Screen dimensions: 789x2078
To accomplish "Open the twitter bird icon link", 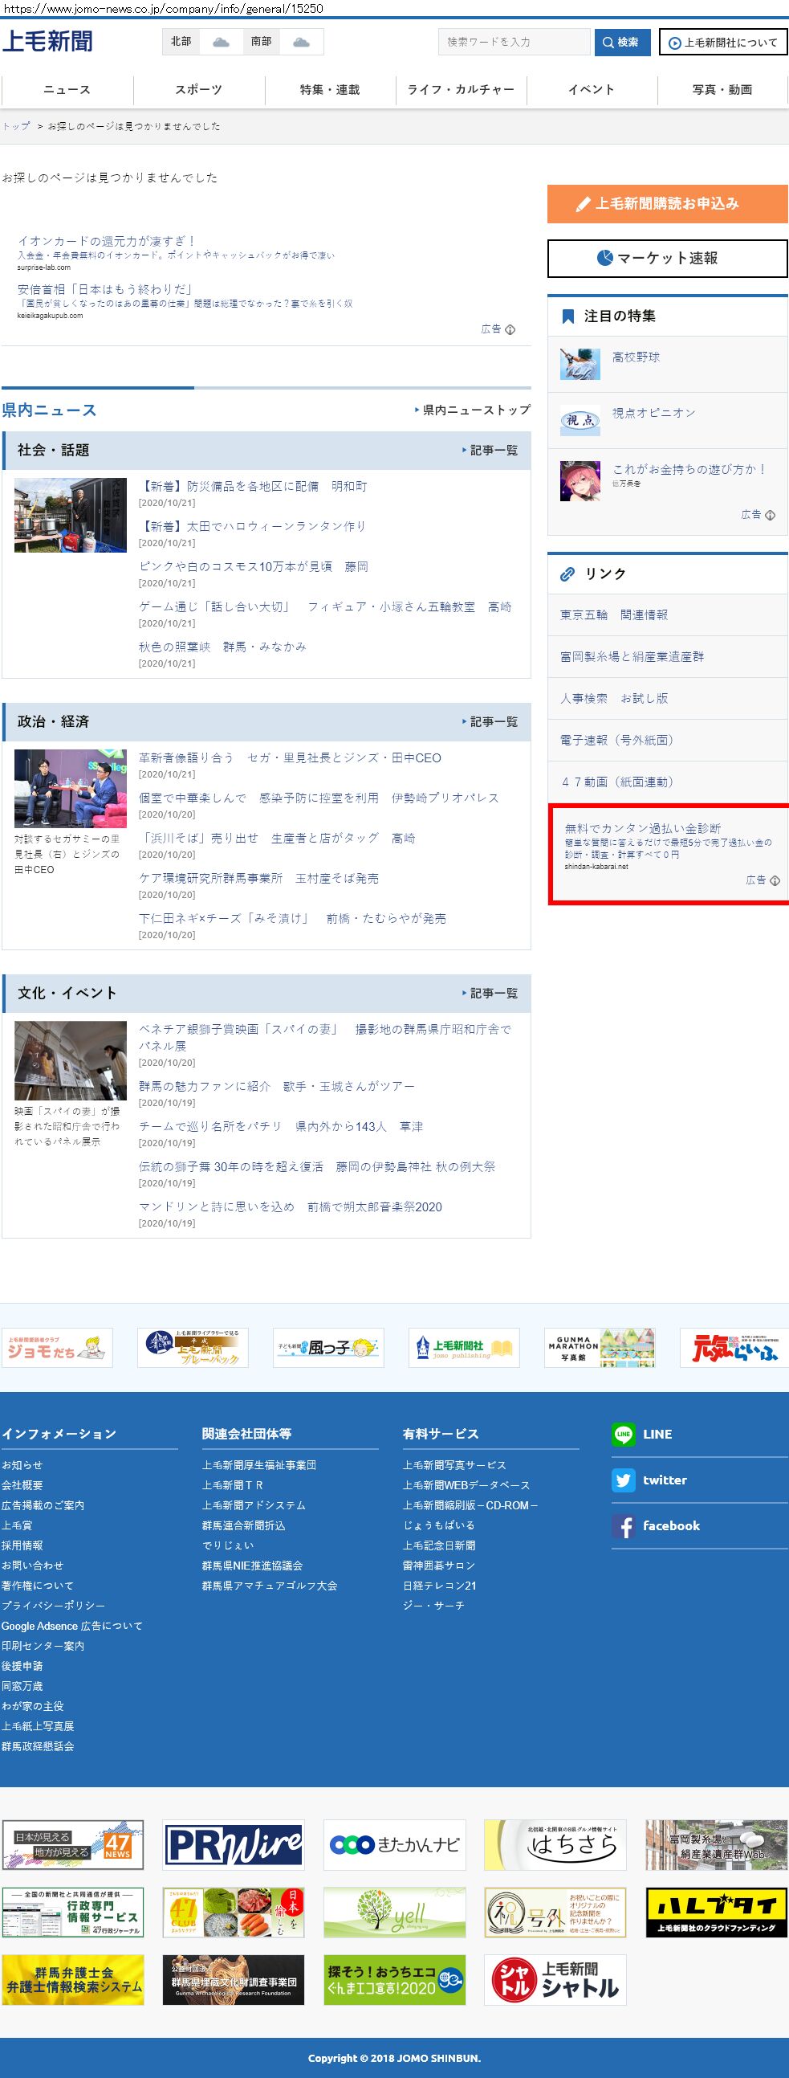I will tap(623, 1480).
